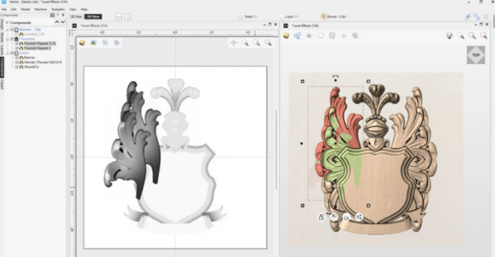
Task: Open the Layer 1 dropdown
Action: point(289,16)
